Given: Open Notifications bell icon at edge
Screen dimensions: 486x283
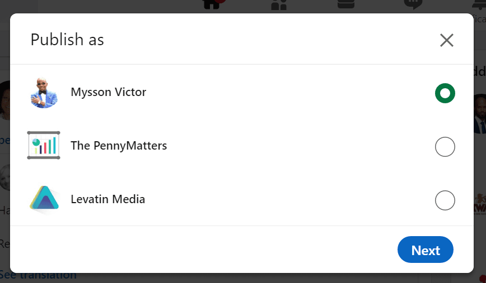Looking at the screenshot, I should click(x=479, y=4).
